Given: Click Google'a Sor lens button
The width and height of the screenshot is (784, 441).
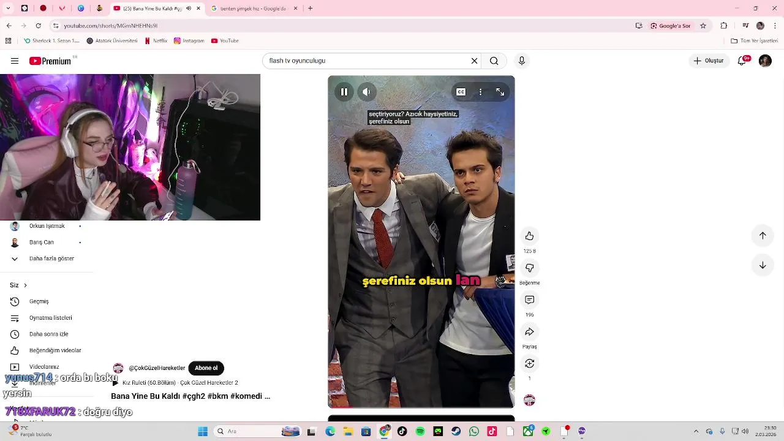Looking at the screenshot, I should click(x=670, y=26).
